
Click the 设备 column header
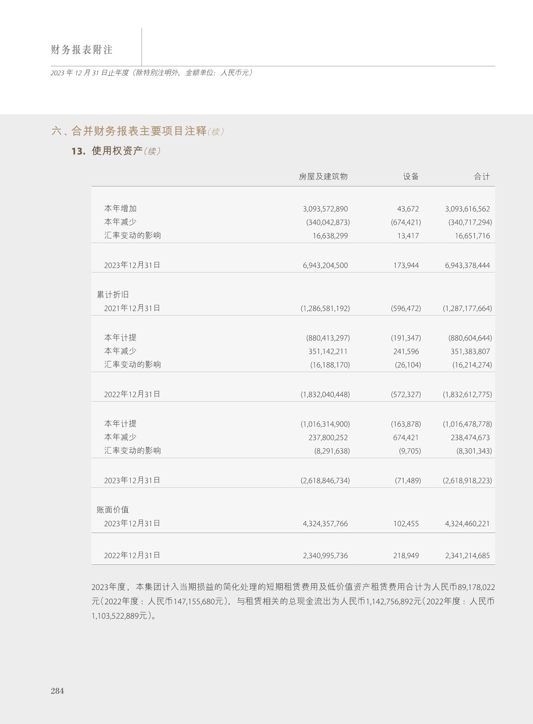point(410,177)
